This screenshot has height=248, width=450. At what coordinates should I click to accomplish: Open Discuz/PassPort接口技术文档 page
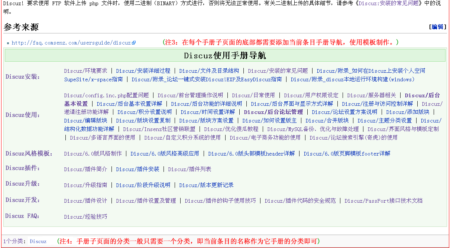coord(383,200)
